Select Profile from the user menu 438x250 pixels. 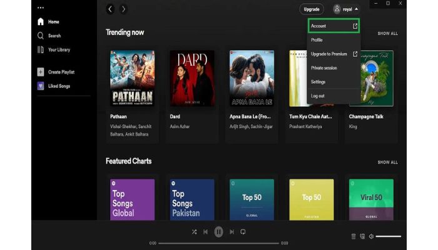pyautogui.click(x=334, y=40)
